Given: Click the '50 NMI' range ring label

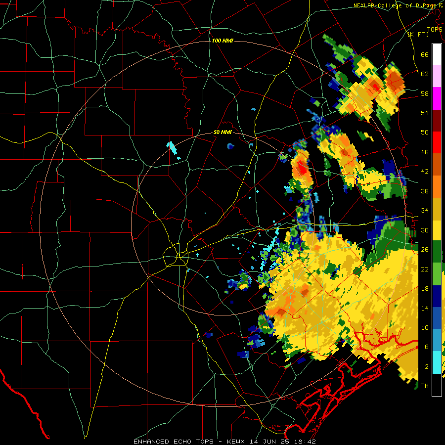Looking at the screenshot, I should click(x=222, y=132).
